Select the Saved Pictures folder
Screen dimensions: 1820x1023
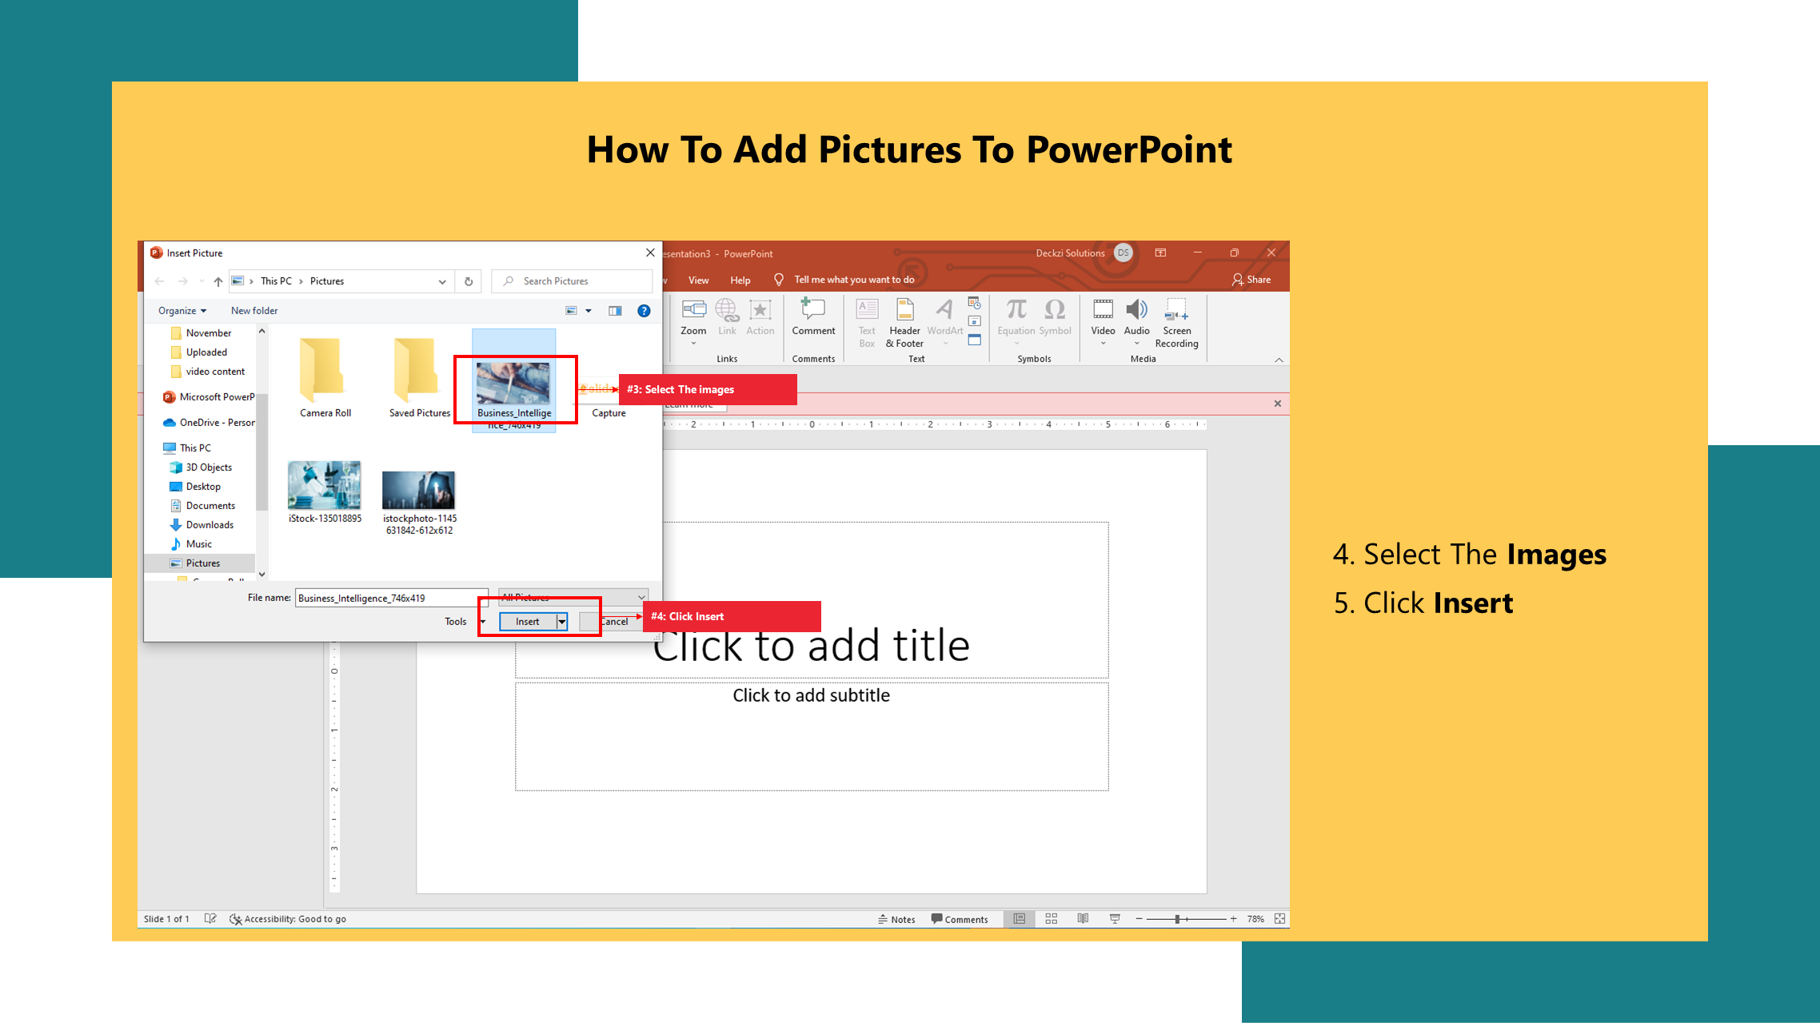pos(419,377)
